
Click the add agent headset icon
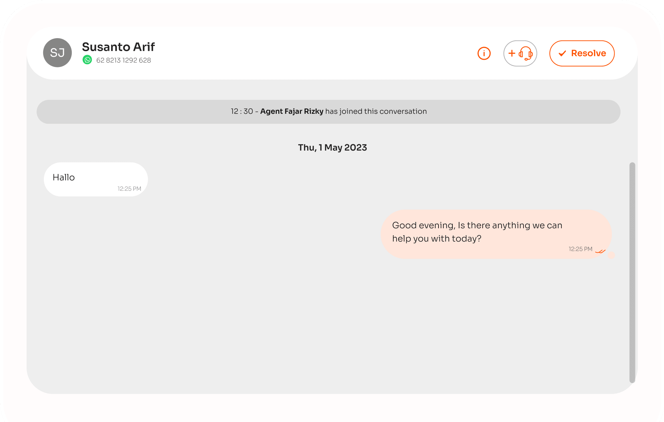click(x=525, y=53)
